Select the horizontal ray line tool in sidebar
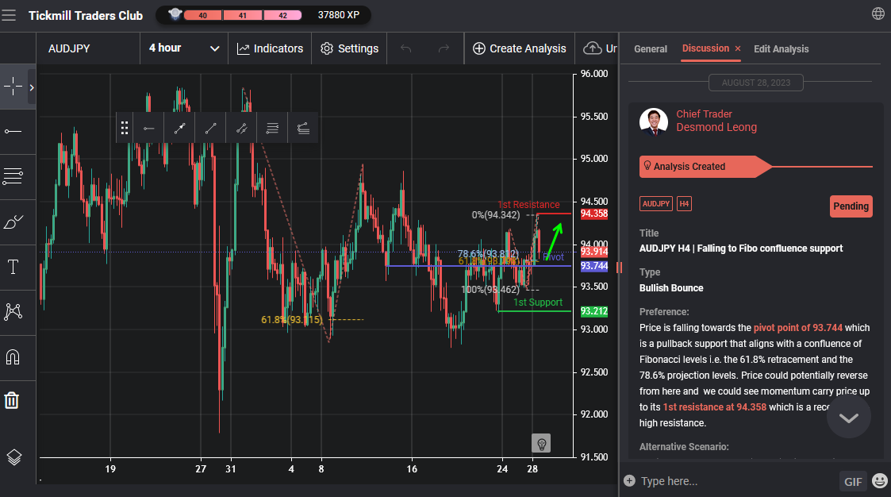 (13, 131)
